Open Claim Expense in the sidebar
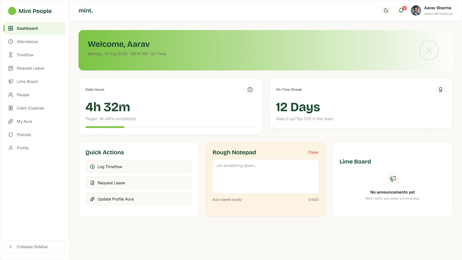This screenshot has width=462, height=260. coord(35,108)
